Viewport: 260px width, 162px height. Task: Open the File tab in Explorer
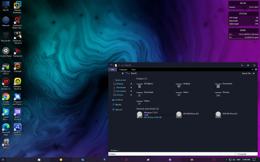113,70
